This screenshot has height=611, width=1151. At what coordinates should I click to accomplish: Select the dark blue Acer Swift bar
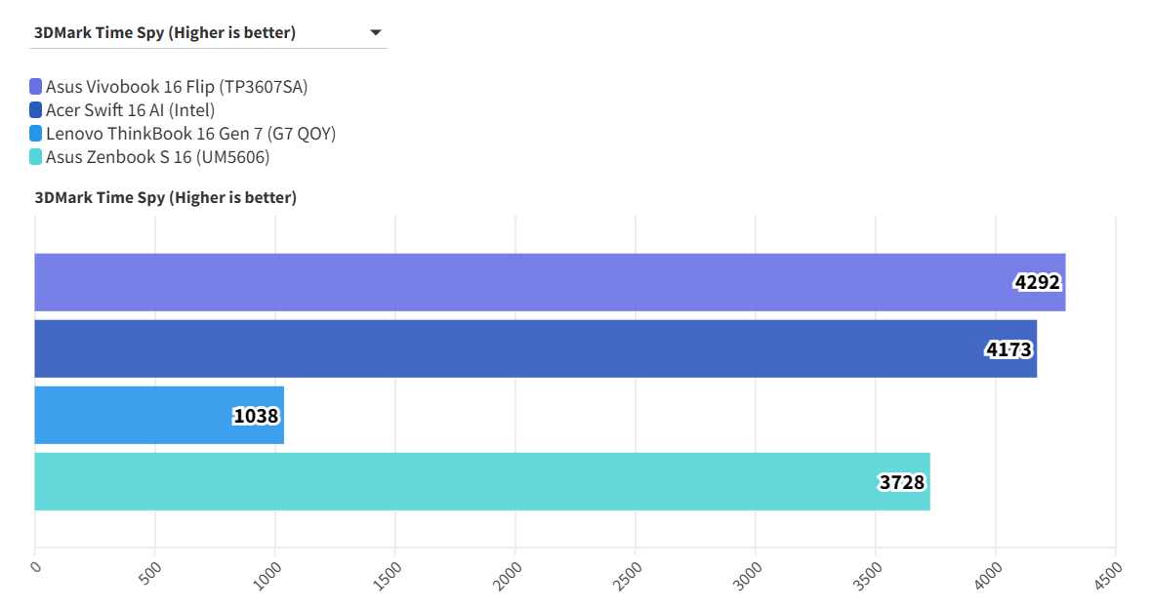(x=488, y=348)
